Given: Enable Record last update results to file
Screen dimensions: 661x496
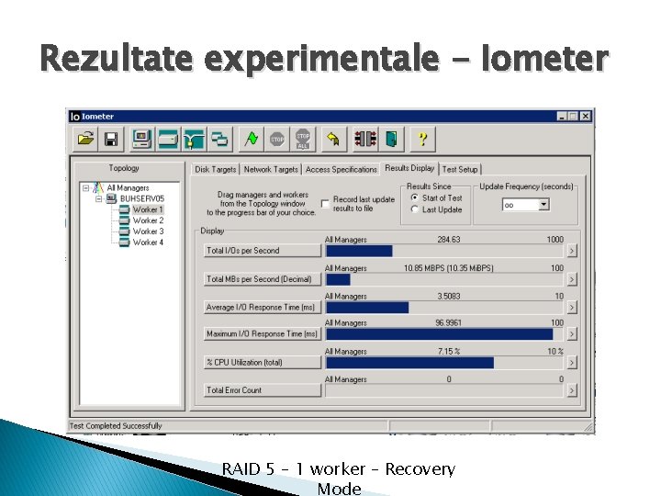Looking at the screenshot, I should pyautogui.click(x=325, y=204).
